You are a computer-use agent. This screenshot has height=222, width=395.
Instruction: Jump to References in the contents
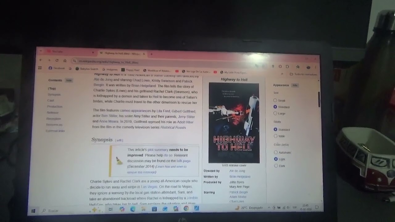tap(54, 125)
